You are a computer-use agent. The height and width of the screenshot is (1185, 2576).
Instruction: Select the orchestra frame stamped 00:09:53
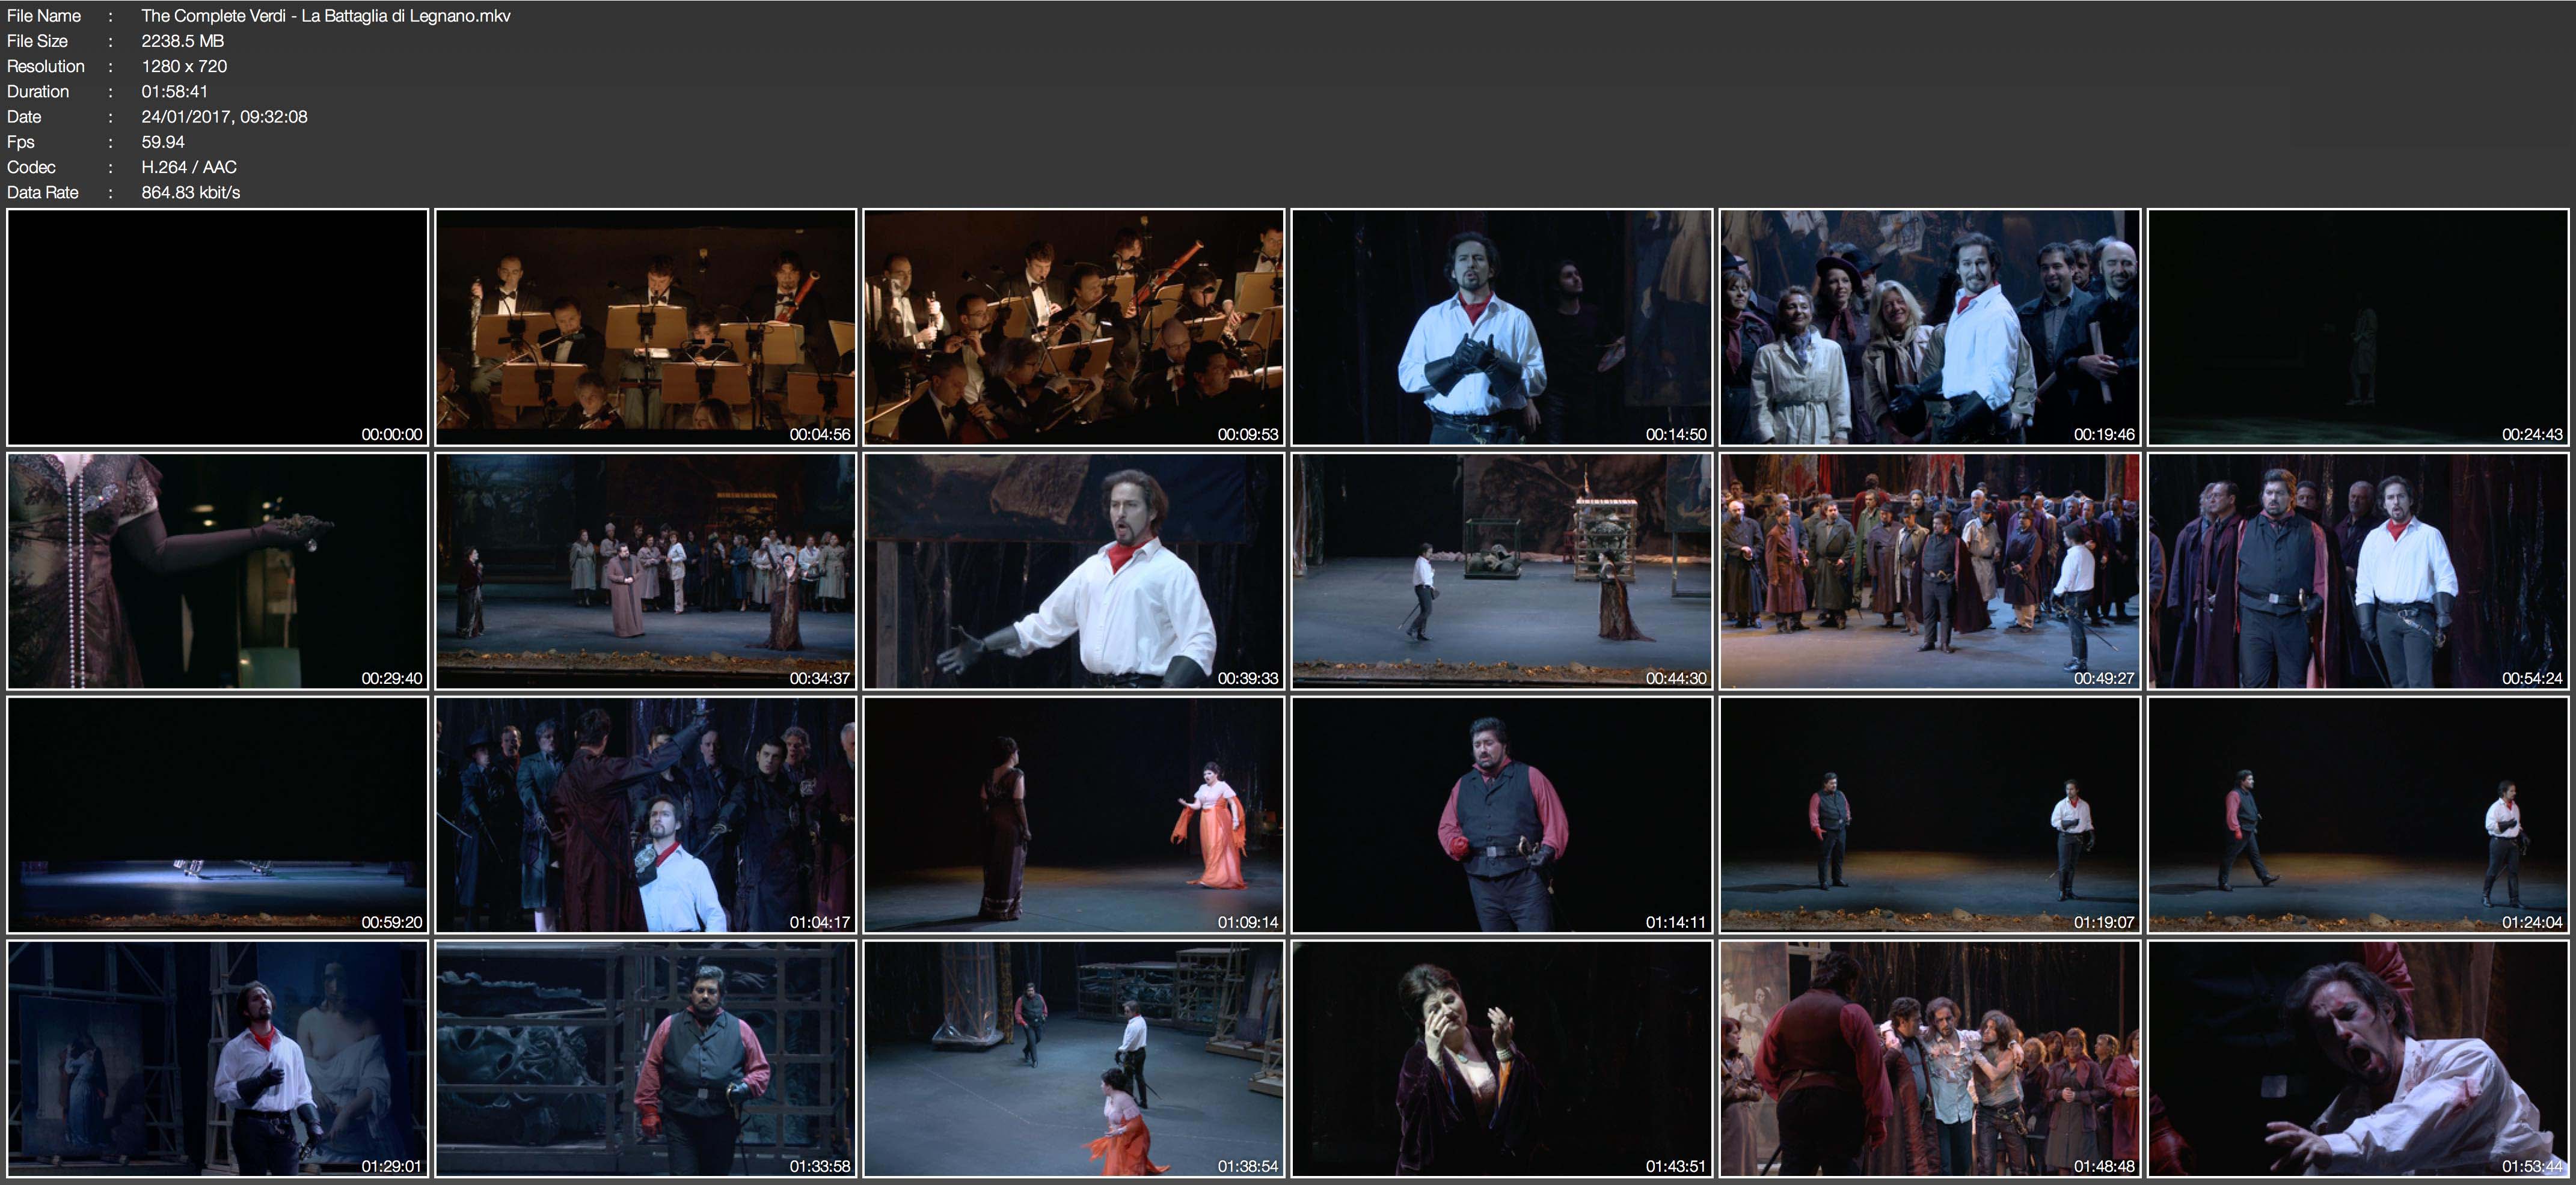tap(1073, 327)
